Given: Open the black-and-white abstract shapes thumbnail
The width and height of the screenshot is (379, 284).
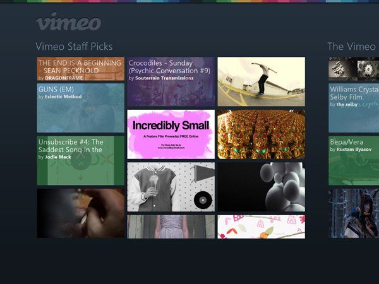Looking at the screenshot, I should click(x=354, y=69).
